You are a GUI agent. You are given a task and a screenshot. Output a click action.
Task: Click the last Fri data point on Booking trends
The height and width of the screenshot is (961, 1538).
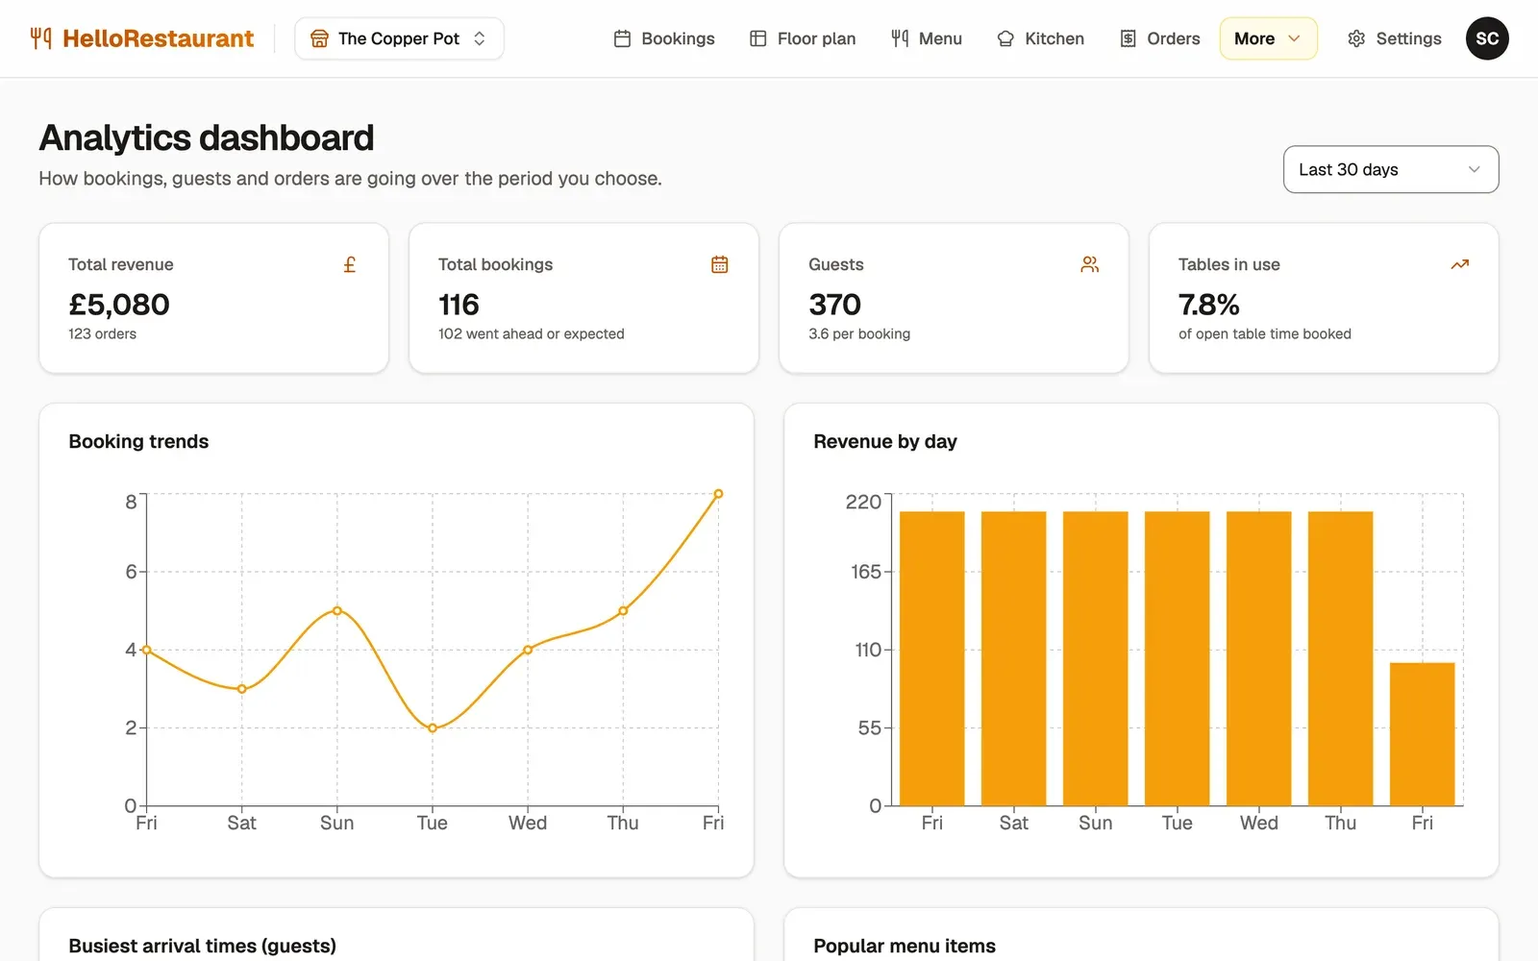(718, 494)
